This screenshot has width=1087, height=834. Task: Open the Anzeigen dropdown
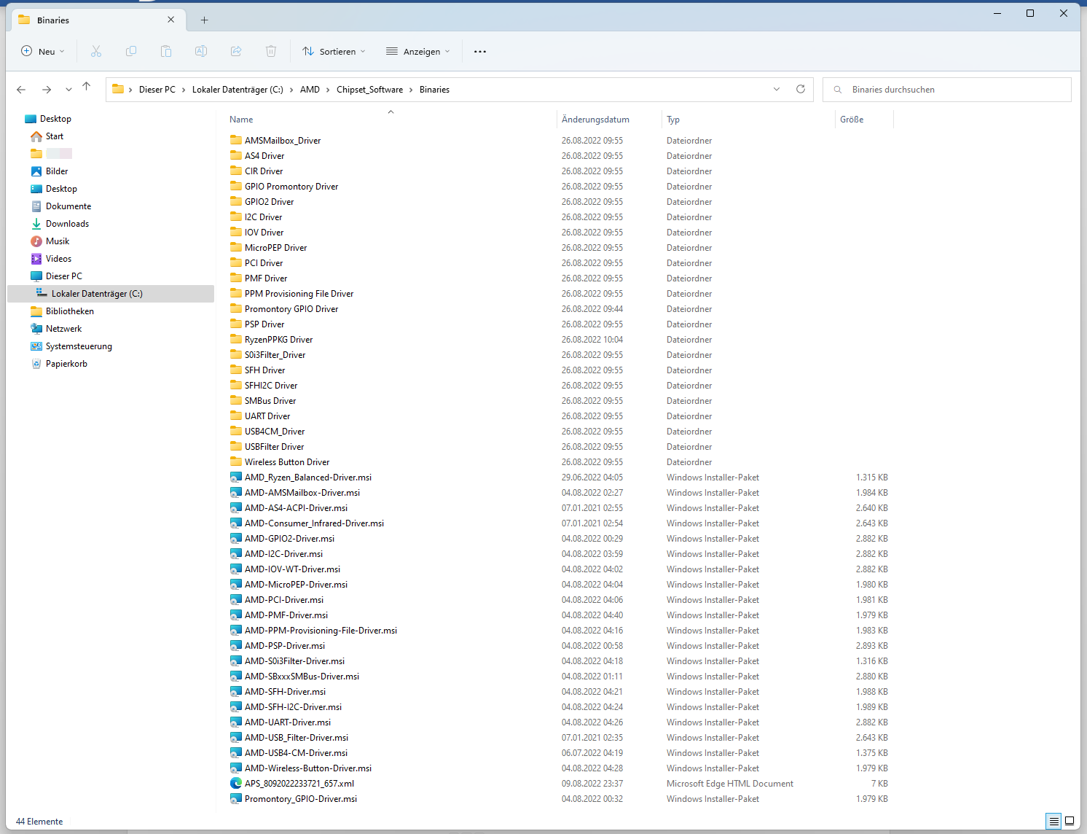(x=418, y=51)
